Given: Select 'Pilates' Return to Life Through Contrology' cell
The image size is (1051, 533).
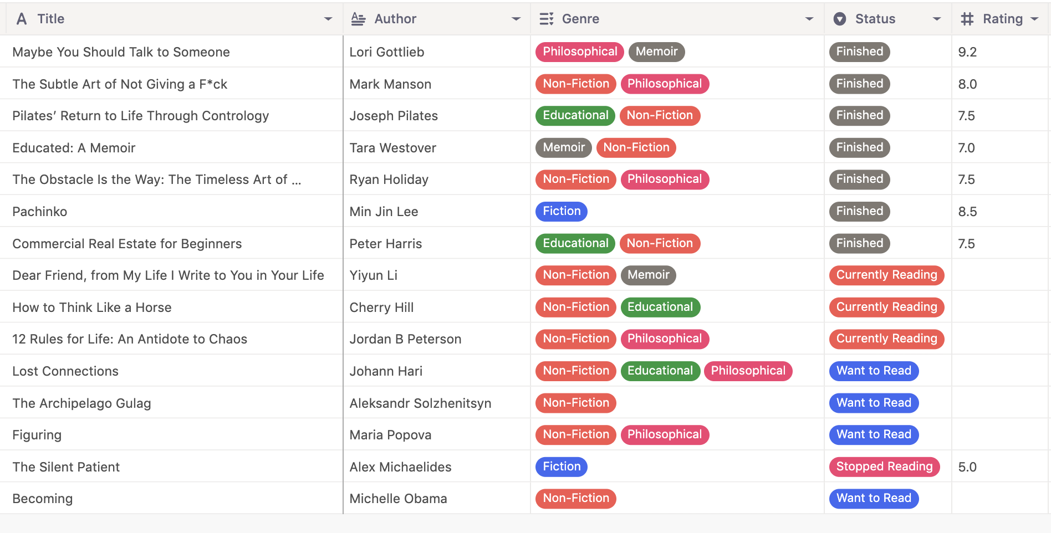Looking at the screenshot, I should point(171,116).
